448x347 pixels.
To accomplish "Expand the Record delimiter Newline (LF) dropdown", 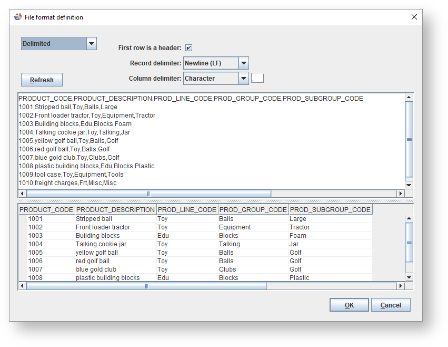I will [x=243, y=63].
